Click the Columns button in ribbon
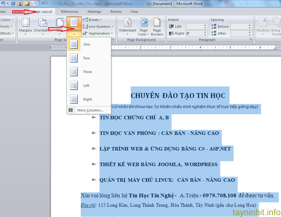 74,26
